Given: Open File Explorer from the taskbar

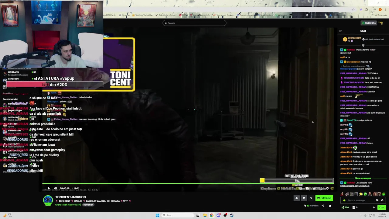Looking at the screenshot, I should click(205, 215).
